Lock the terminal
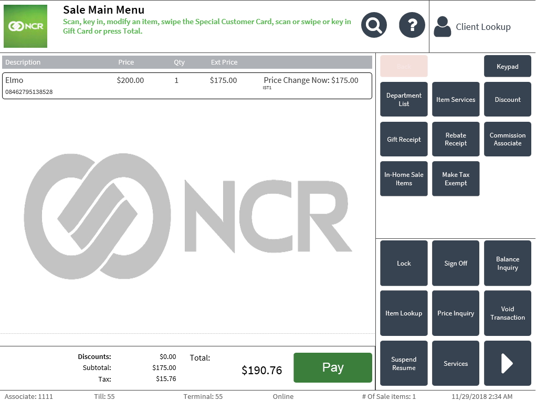This screenshot has height=401, width=536. (404, 263)
